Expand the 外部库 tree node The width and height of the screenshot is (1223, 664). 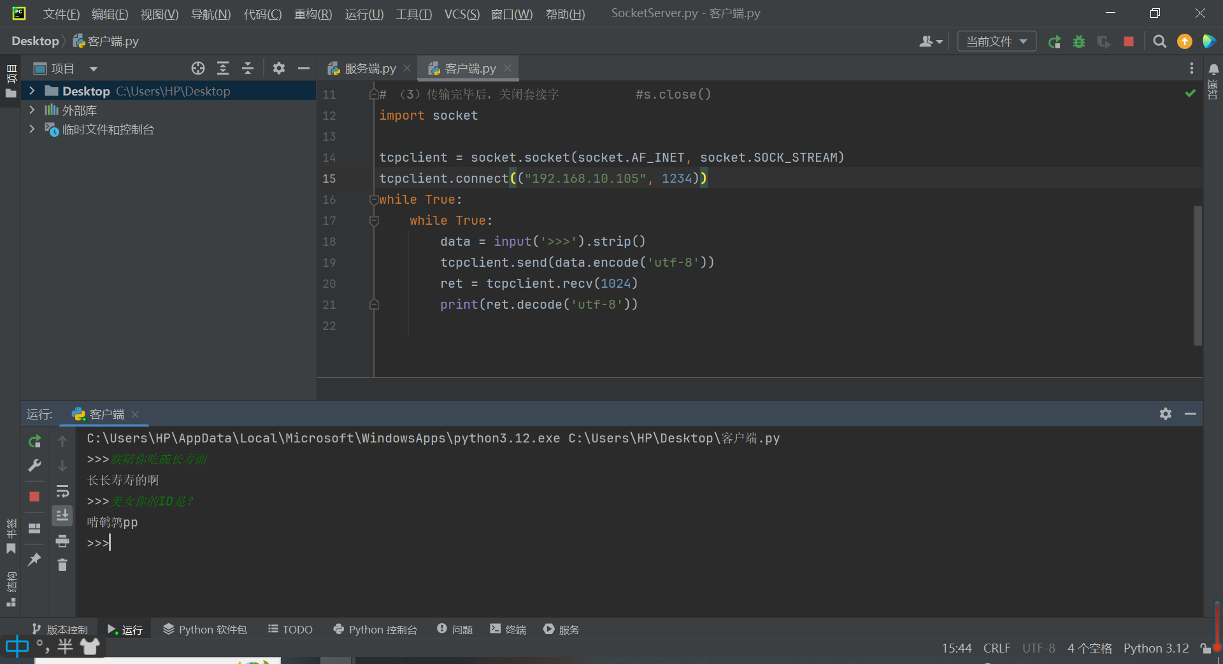pyautogui.click(x=32, y=110)
